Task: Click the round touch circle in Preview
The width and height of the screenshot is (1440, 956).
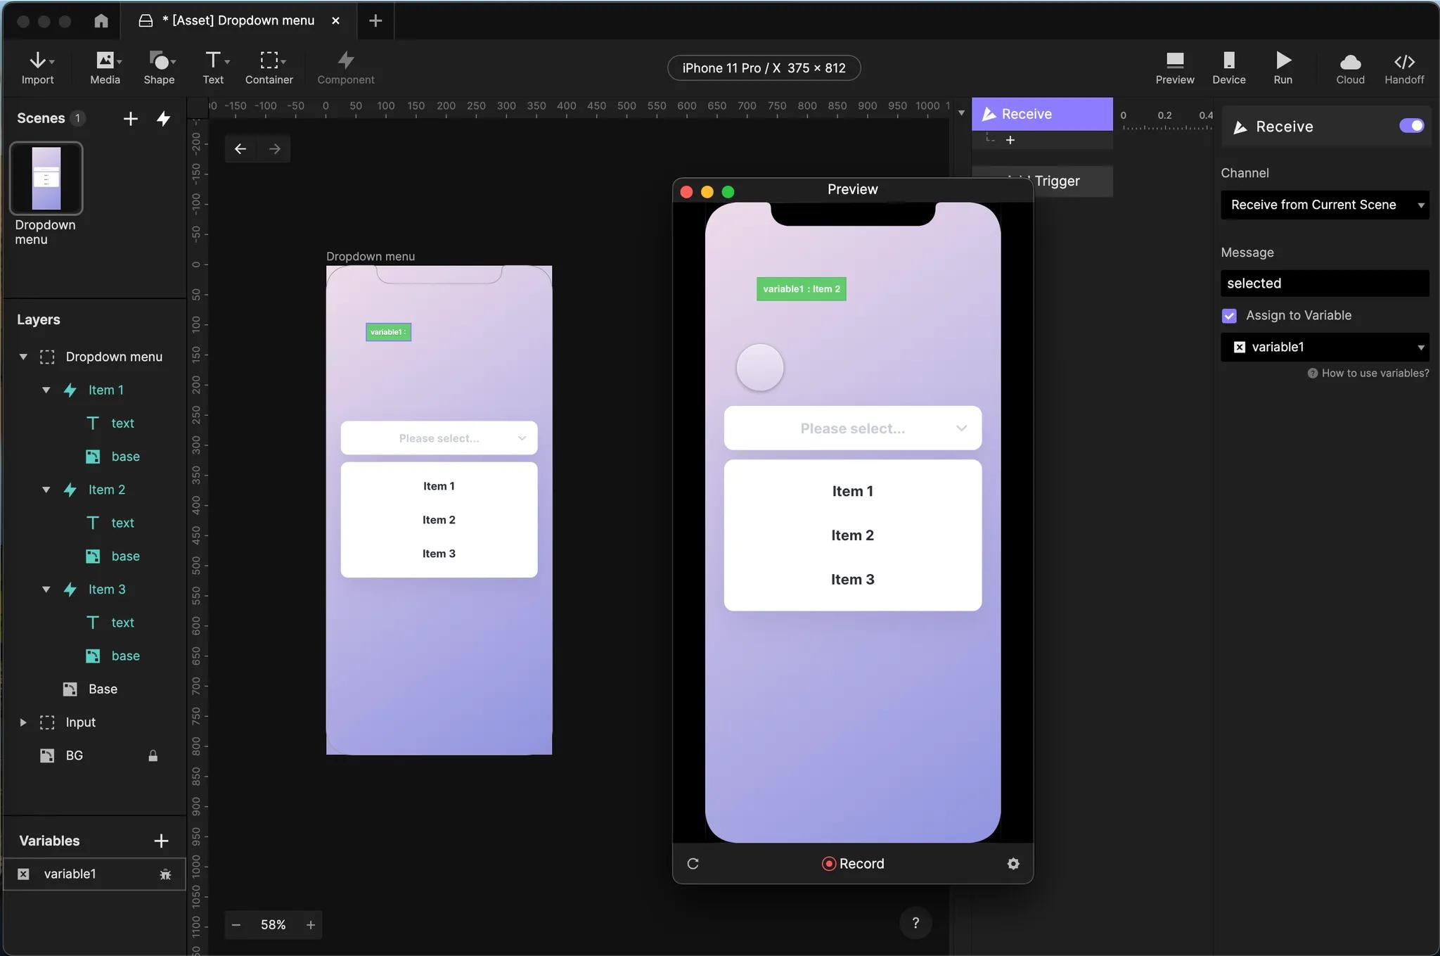Action: click(760, 367)
